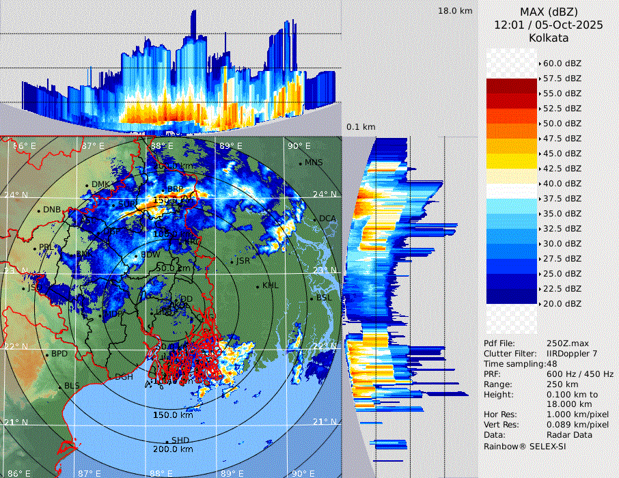
Task: Click the DNB station marker
Action: (38, 210)
